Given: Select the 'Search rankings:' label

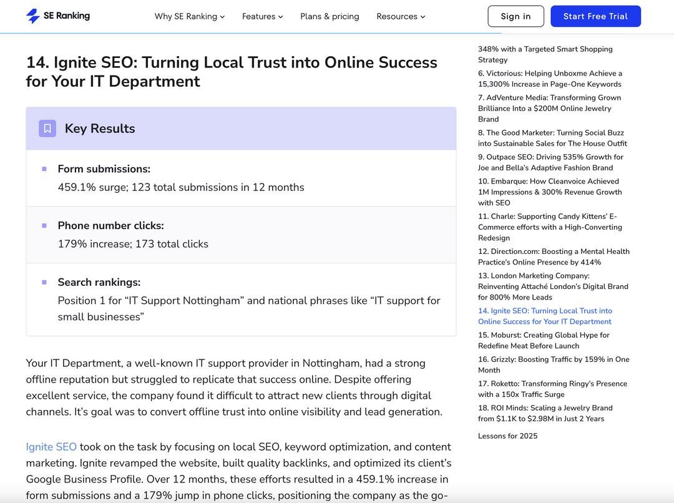Looking at the screenshot, I should (99, 283).
